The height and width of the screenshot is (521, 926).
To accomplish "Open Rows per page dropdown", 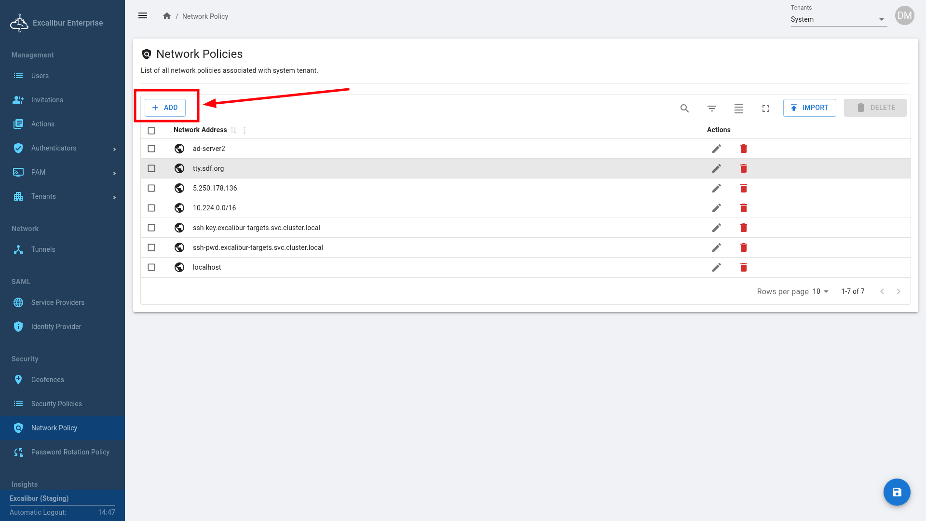I will [x=820, y=291].
